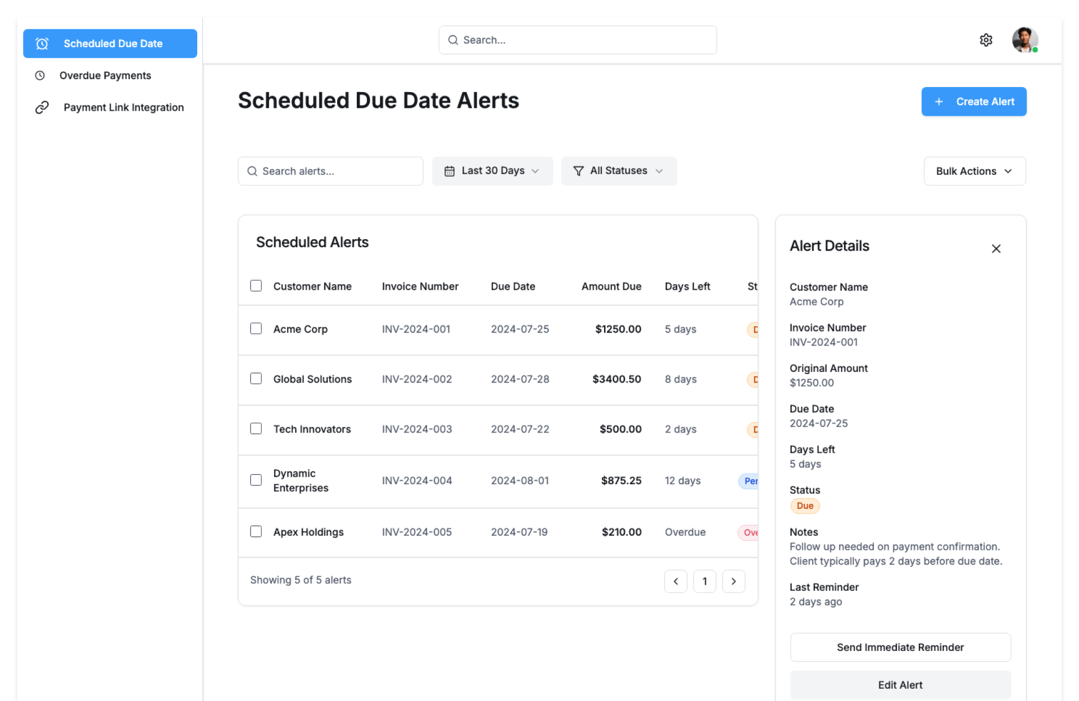Expand the All Statuses filter
Image resolution: width=1079 pixels, height=701 pixels.
[x=618, y=171]
